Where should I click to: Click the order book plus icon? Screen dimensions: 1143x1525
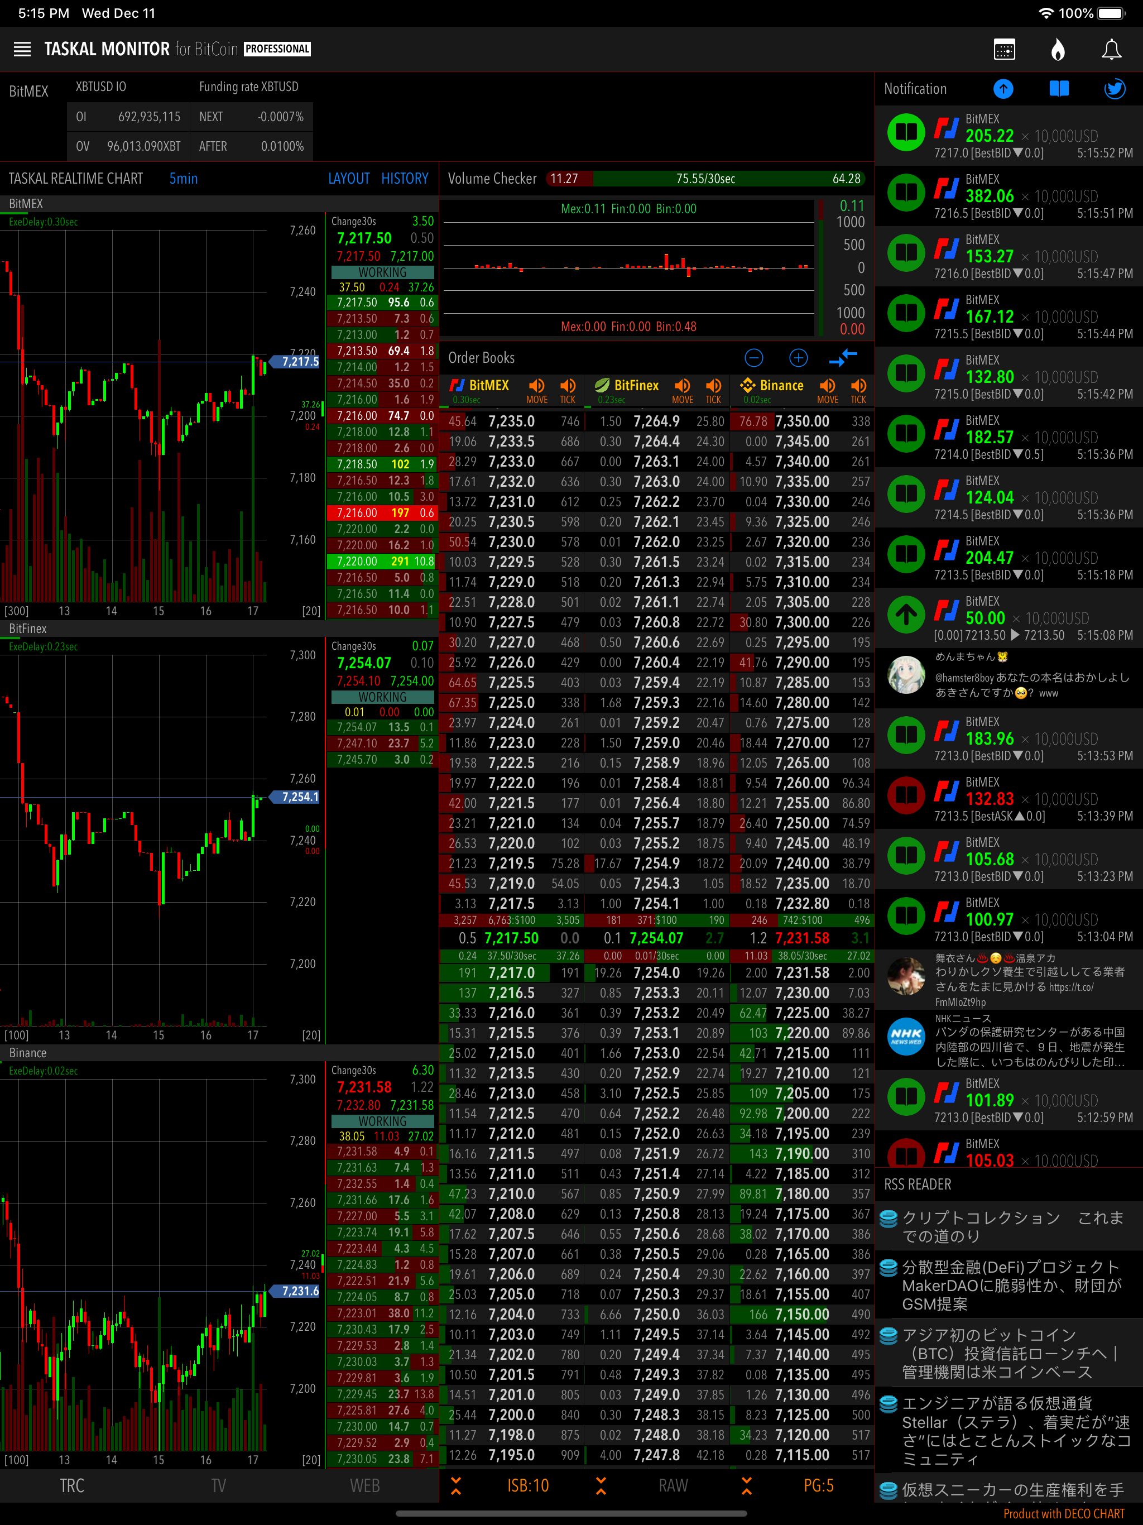point(798,358)
